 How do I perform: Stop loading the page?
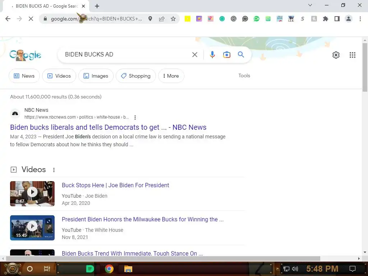tap(31, 19)
